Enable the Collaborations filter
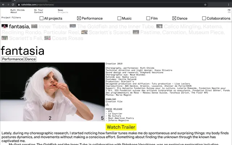232x145 pixels. [204, 18]
